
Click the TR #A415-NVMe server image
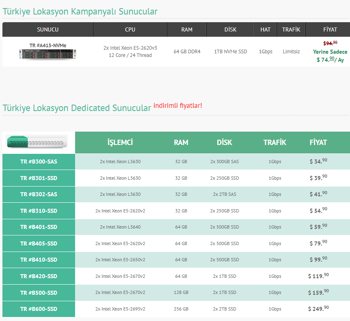pos(48,54)
